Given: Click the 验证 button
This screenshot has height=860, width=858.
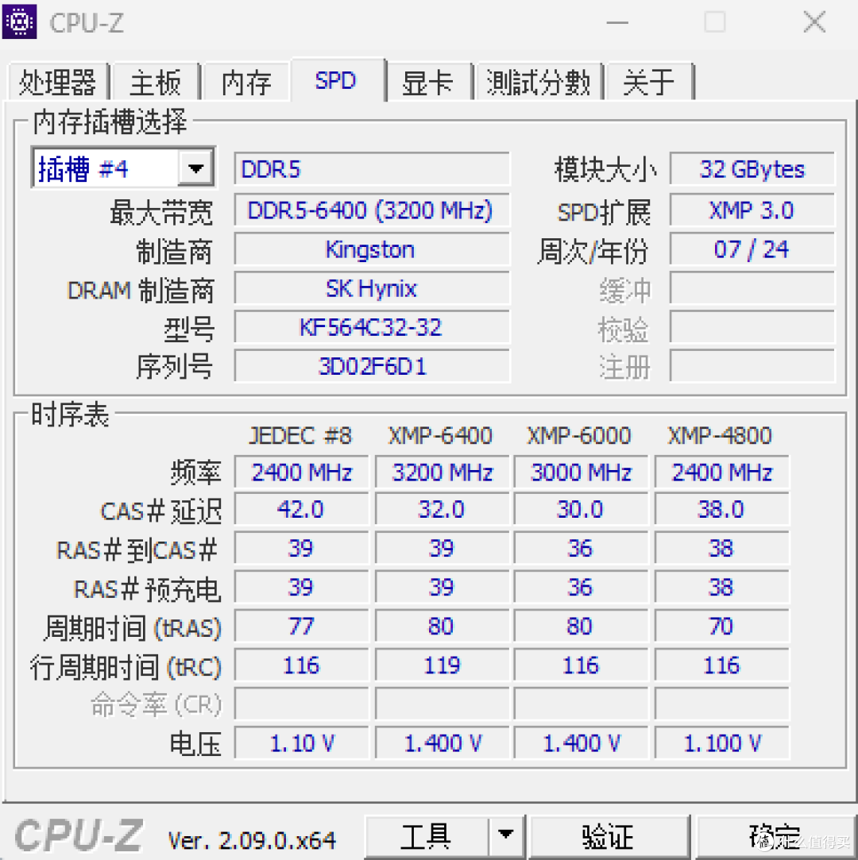Looking at the screenshot, I should pos(609,837).
